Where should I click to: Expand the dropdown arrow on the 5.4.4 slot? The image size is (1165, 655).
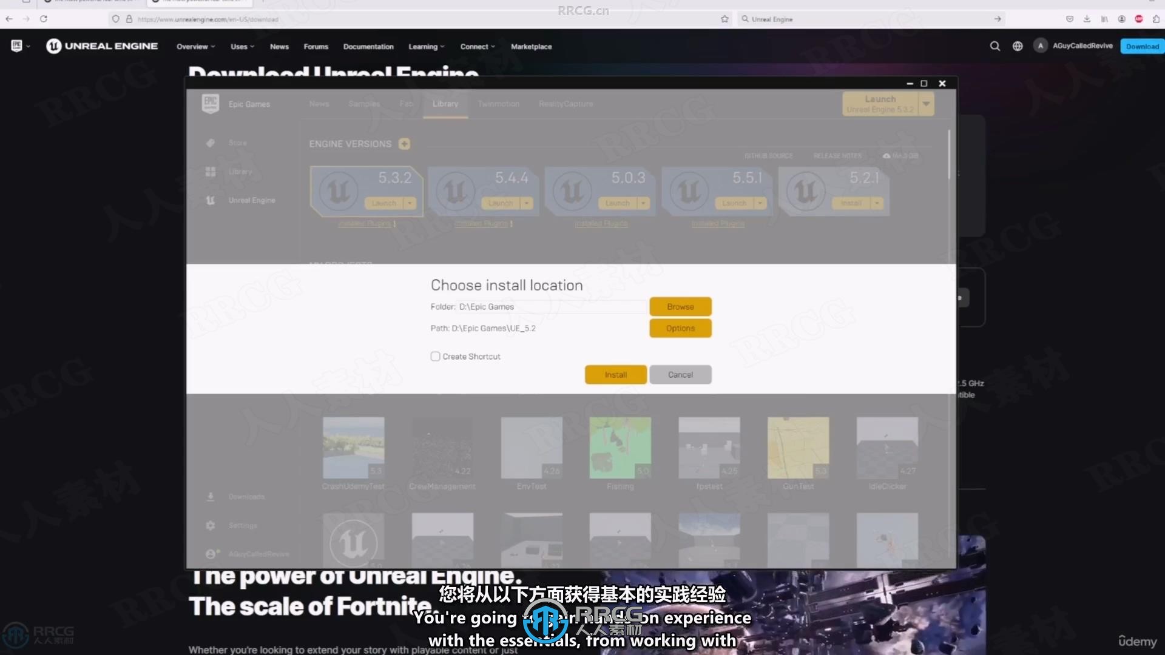pyautogui.click(x=527, y=203)
